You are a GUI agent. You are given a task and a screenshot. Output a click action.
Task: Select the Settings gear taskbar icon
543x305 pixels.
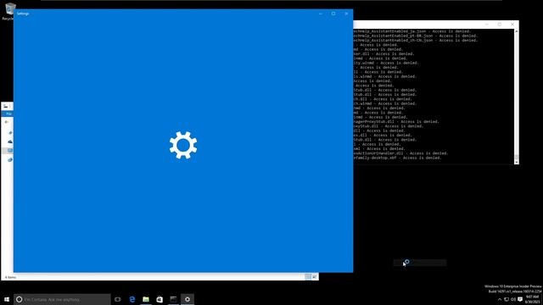pyautogui.click(x=188, y=299)
